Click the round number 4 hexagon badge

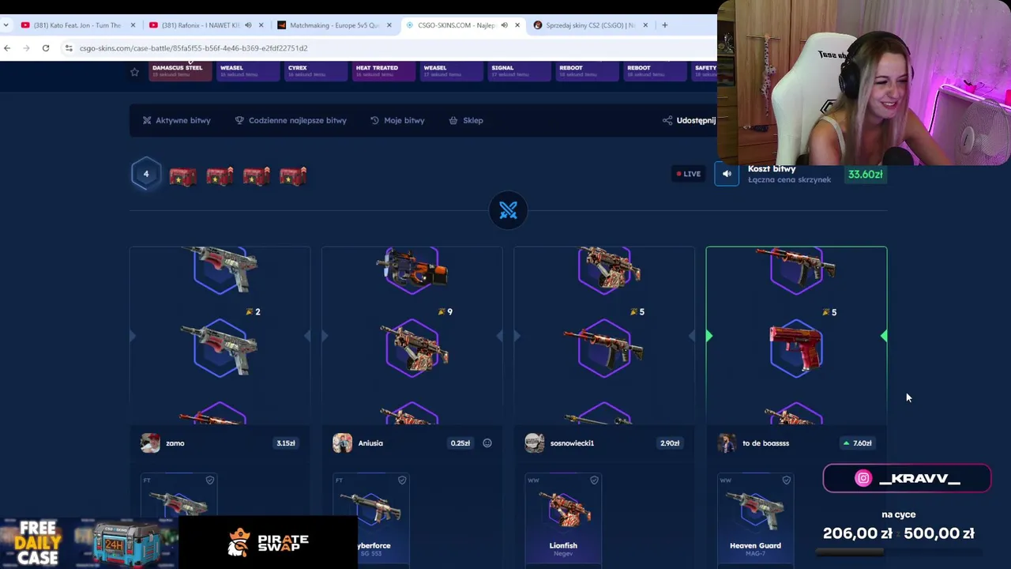(x=145, y=174)
